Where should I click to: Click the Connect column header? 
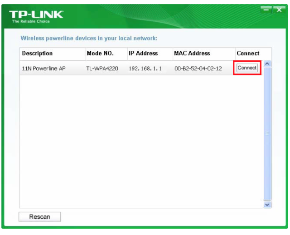click(x=248, y=54)
